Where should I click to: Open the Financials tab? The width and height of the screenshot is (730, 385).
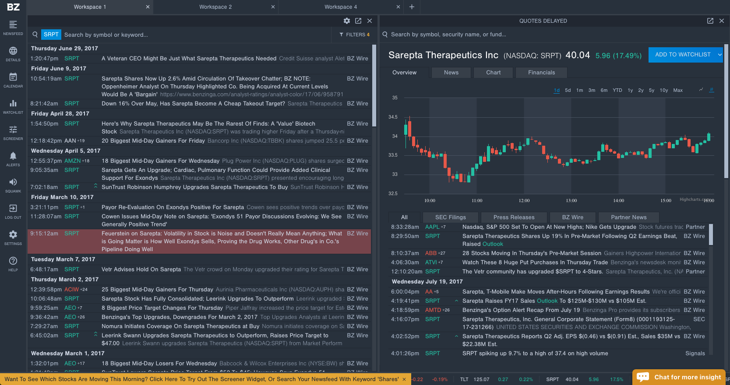coord(541,73)
